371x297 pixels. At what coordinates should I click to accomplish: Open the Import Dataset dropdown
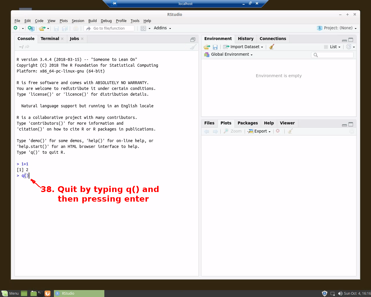coord(243,47)
